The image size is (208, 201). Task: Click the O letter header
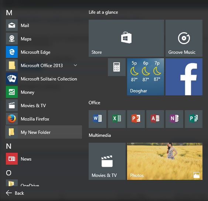[8, 173]
